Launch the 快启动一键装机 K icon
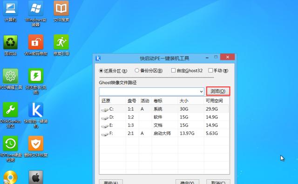 click(36, 110)
